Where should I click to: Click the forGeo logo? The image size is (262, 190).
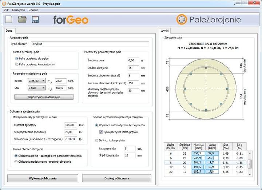click(x=71, y=19)
